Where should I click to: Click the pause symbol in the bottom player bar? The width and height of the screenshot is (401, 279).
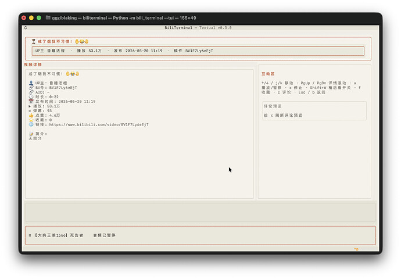pos(30,235)
